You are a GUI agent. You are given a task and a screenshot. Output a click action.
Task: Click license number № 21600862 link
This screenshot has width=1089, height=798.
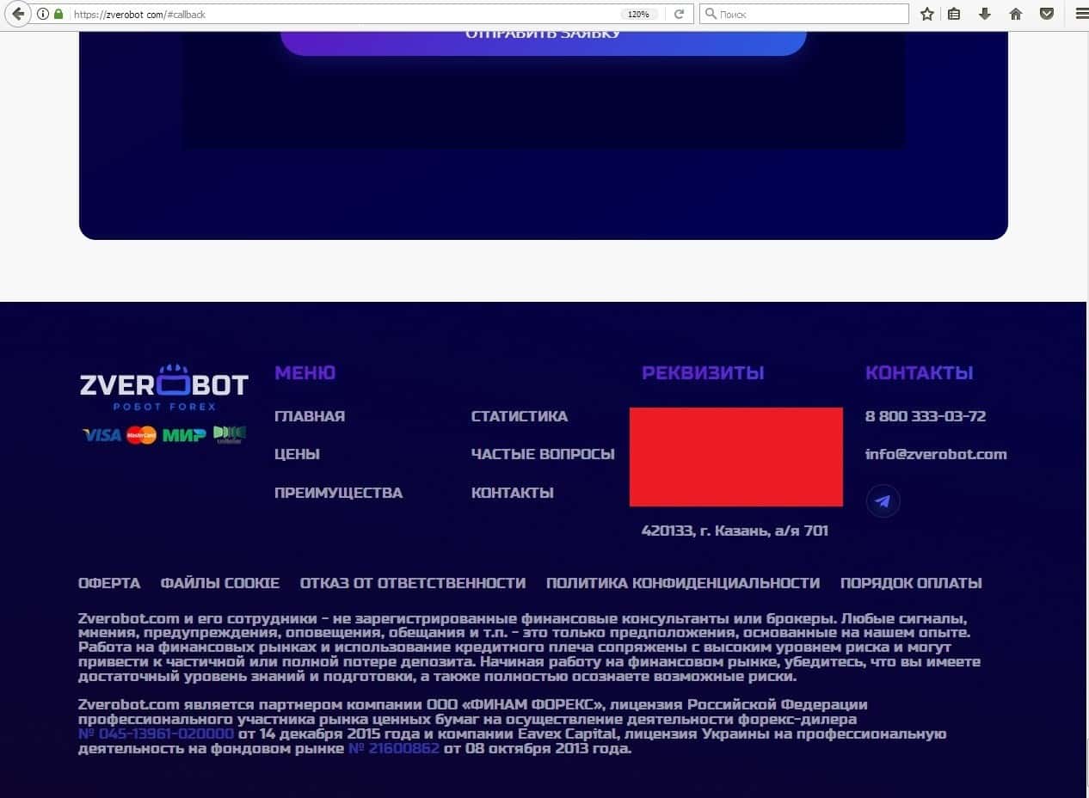(x=394, y=748)
